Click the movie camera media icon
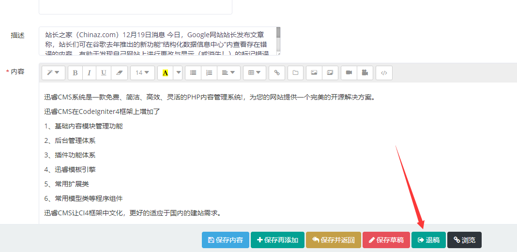The image size is (517, 252). [365, 73]
